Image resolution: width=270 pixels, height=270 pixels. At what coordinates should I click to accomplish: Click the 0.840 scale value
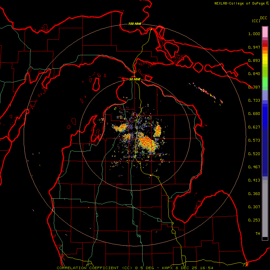(x=254, y=74)
